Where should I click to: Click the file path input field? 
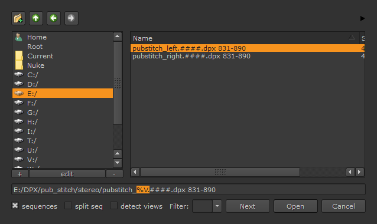(x=188, y=190)
